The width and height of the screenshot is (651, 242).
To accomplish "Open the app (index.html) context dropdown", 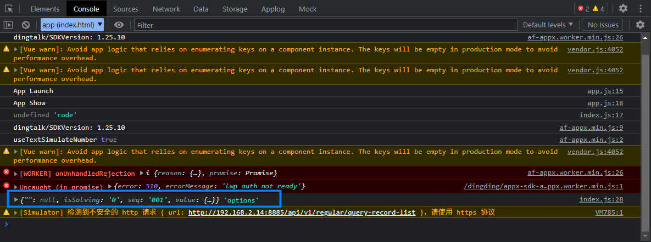I will click(x=72, y=25).
